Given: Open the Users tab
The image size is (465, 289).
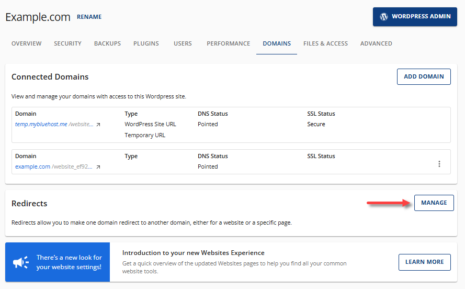Looking at the screenshot, I should (183, 43).
